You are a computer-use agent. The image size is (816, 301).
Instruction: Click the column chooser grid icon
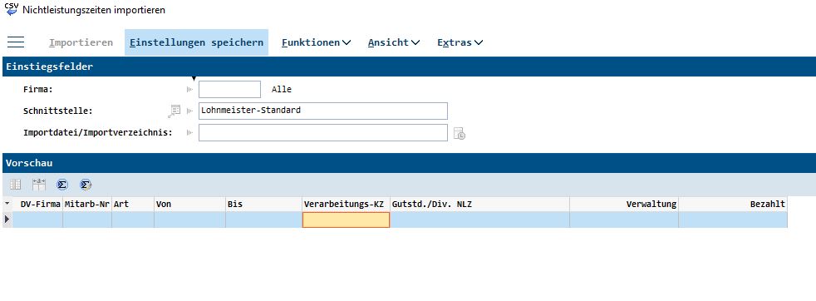[x=16, y=185]
